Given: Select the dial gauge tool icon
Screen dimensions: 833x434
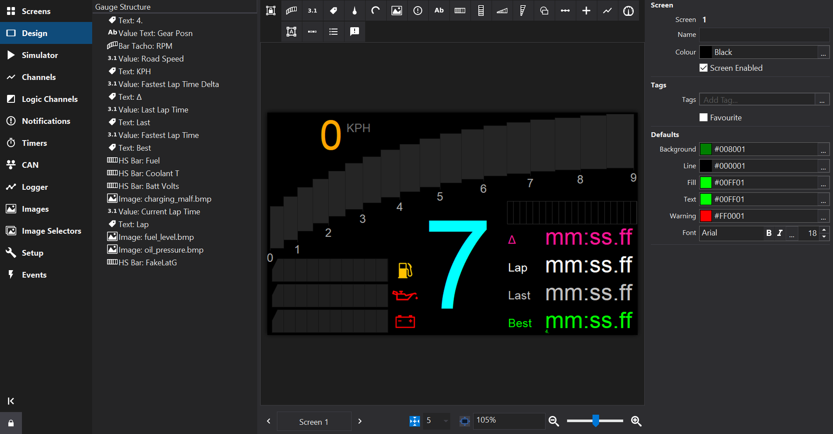Looking at the screenshot, I should pos(628,11).
